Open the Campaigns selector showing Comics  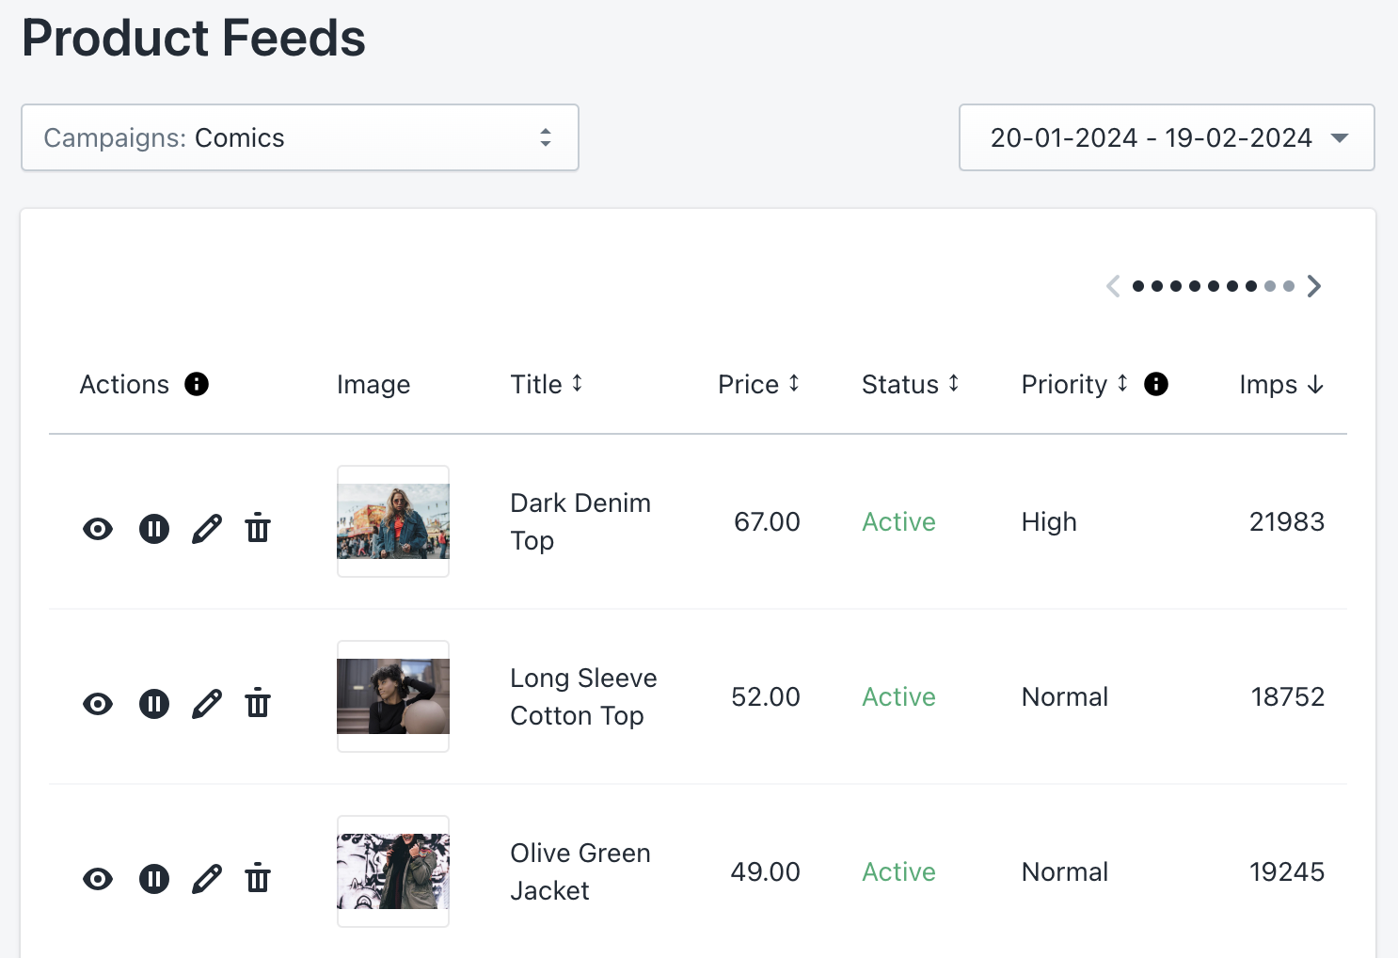tap(300, 137)
